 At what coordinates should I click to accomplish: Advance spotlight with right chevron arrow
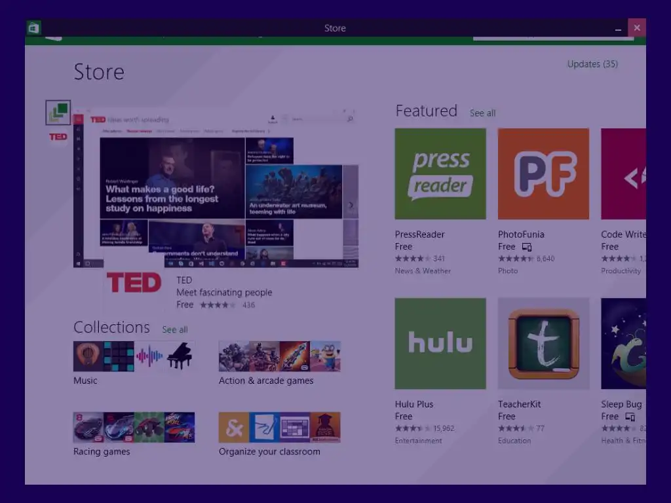351,205
